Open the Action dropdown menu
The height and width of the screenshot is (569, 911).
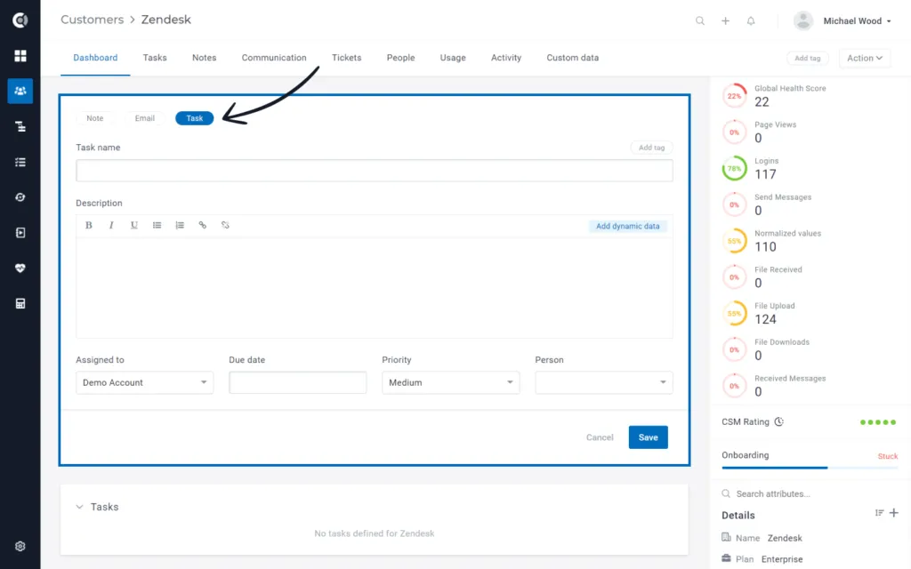coord(865,58)
